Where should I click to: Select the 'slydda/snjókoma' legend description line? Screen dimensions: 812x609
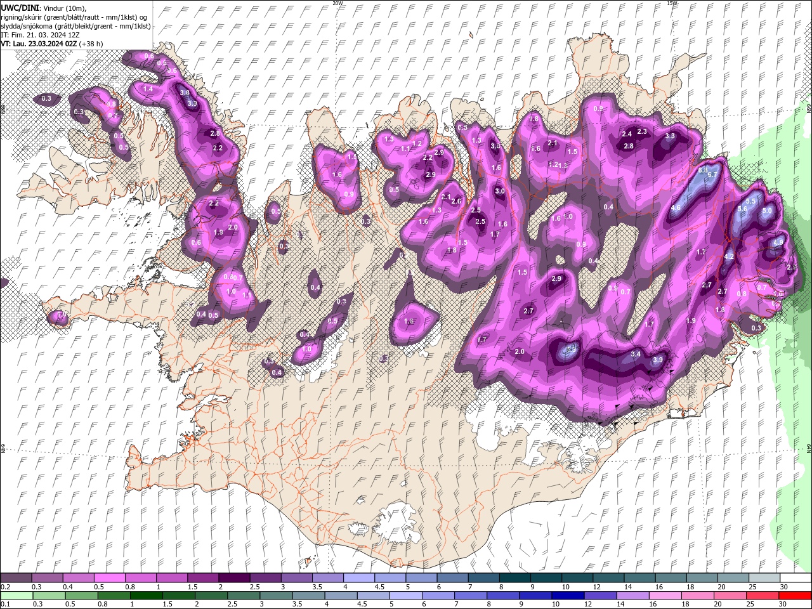75,26
